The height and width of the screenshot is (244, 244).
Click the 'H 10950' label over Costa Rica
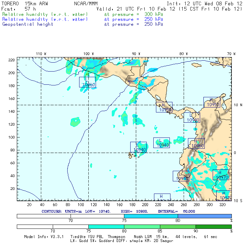point(164,107)
